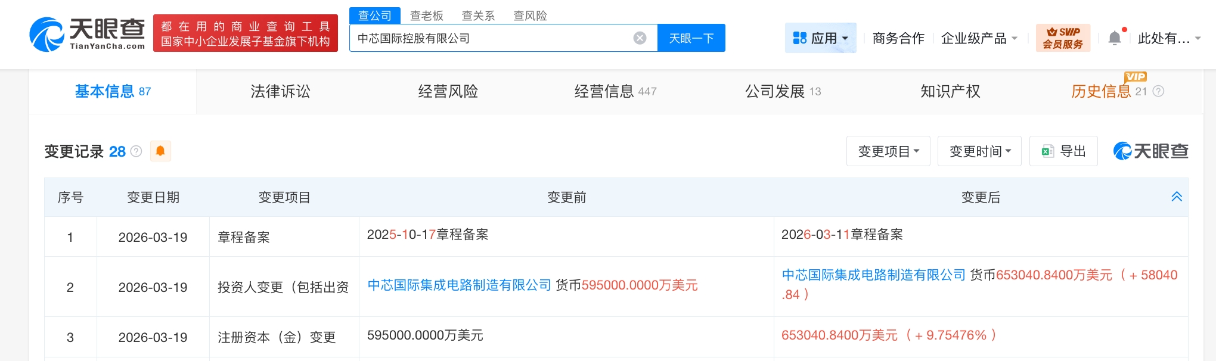Export records with 导出 button
Screen dimensions: 1216x361
coord(1063,151)
